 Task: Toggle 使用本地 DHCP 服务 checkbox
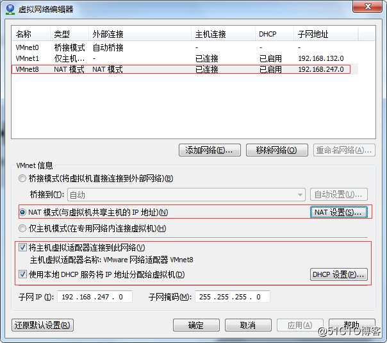pos(22,274)
